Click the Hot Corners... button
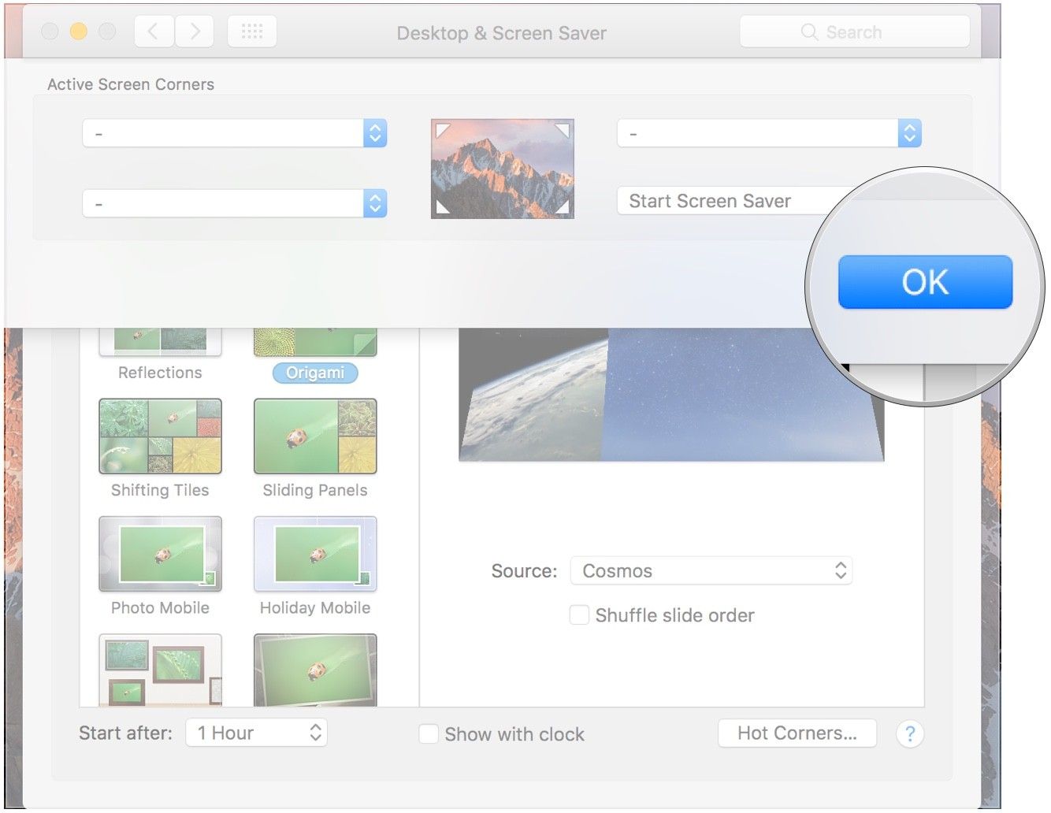Image resolution: width=1051 pixels, height=813 pixels. [797, 733]
